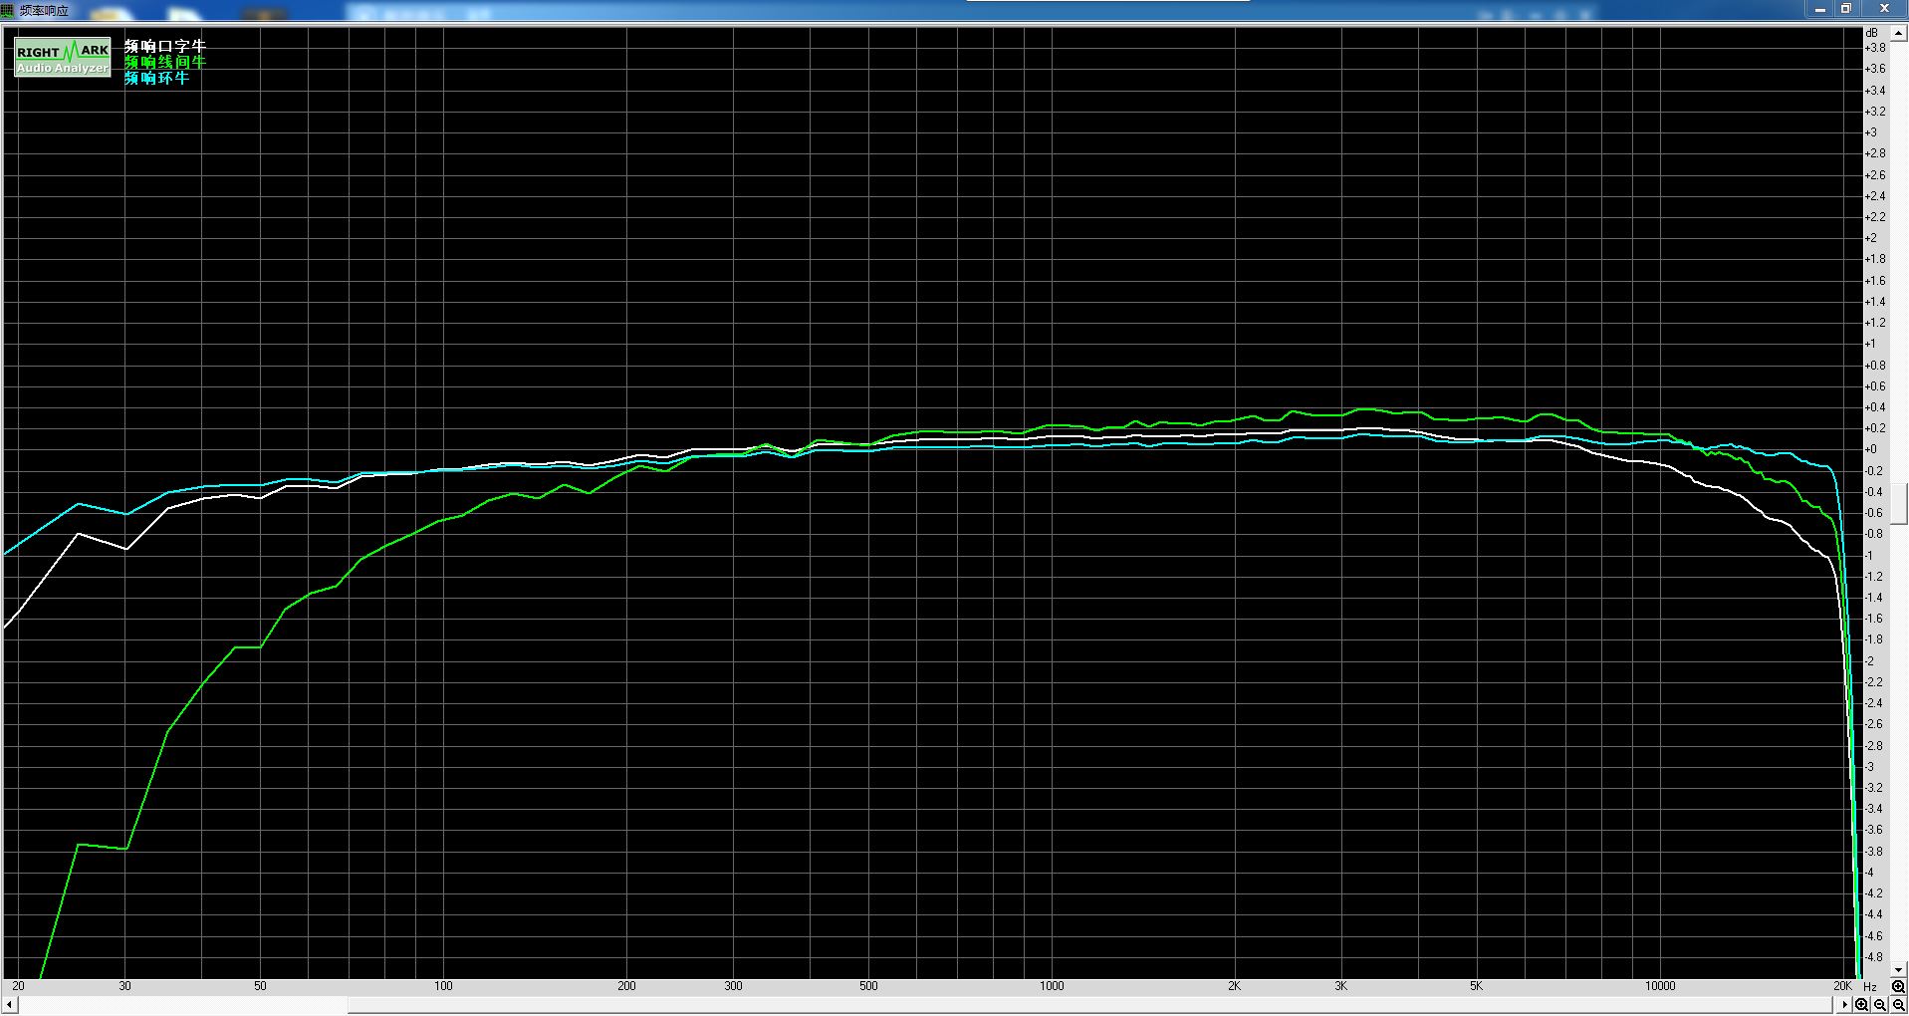The image size is (1909, 1016).
Task: Click the -4.8 value on the dB scale
Action: click(x=1873, y=957)
